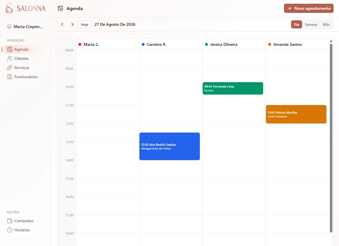Click the Comissões wallet icon
This screenshot has width=339, height=246.
pyautogui.click(x=10, y=221)
